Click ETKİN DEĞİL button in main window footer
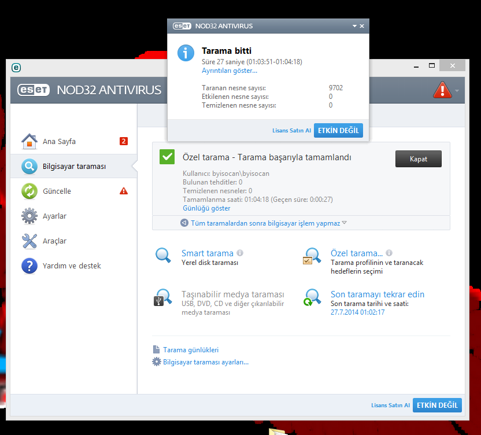 (437, 405)
